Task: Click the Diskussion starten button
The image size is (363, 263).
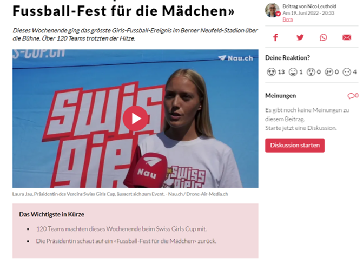Action: [295, 146]
